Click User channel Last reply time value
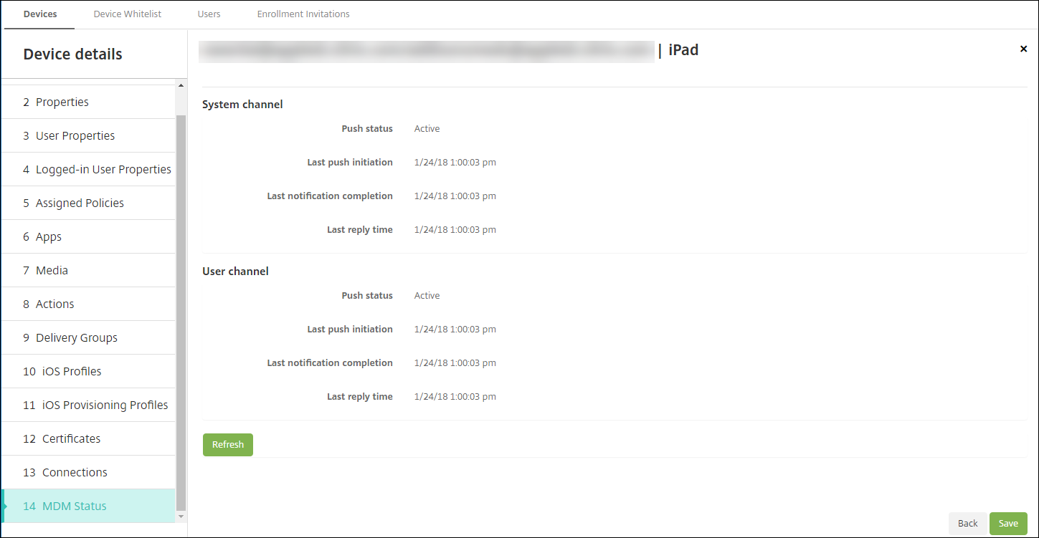Screen dimensions: 1039x538 455,397
